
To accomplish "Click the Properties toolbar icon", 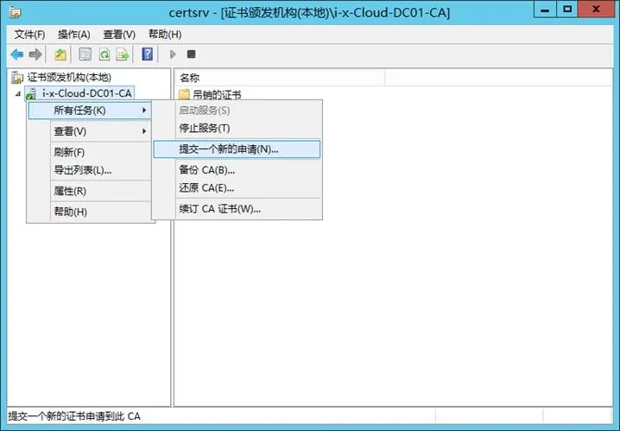I will (85, 54).
